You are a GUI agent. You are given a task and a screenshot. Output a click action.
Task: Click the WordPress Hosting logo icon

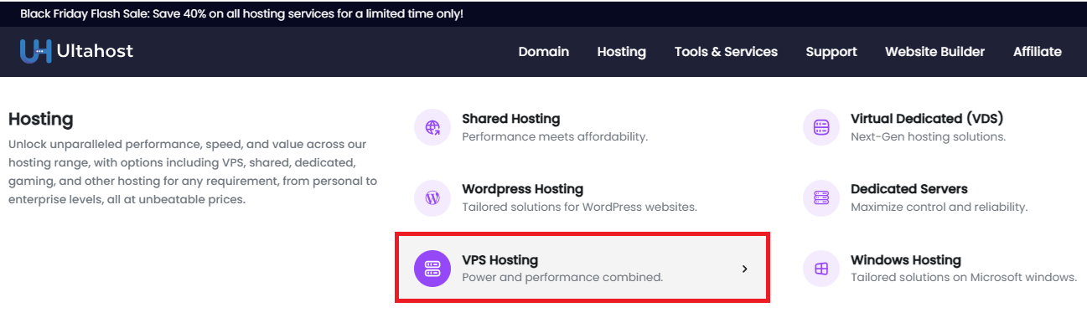pos(432,198)
